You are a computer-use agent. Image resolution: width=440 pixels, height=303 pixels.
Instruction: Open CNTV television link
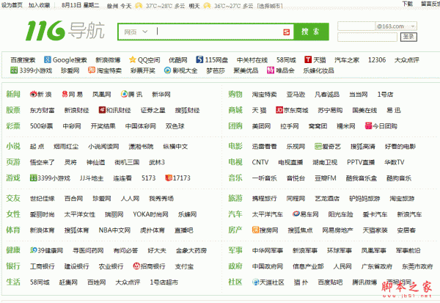[260, 162]
